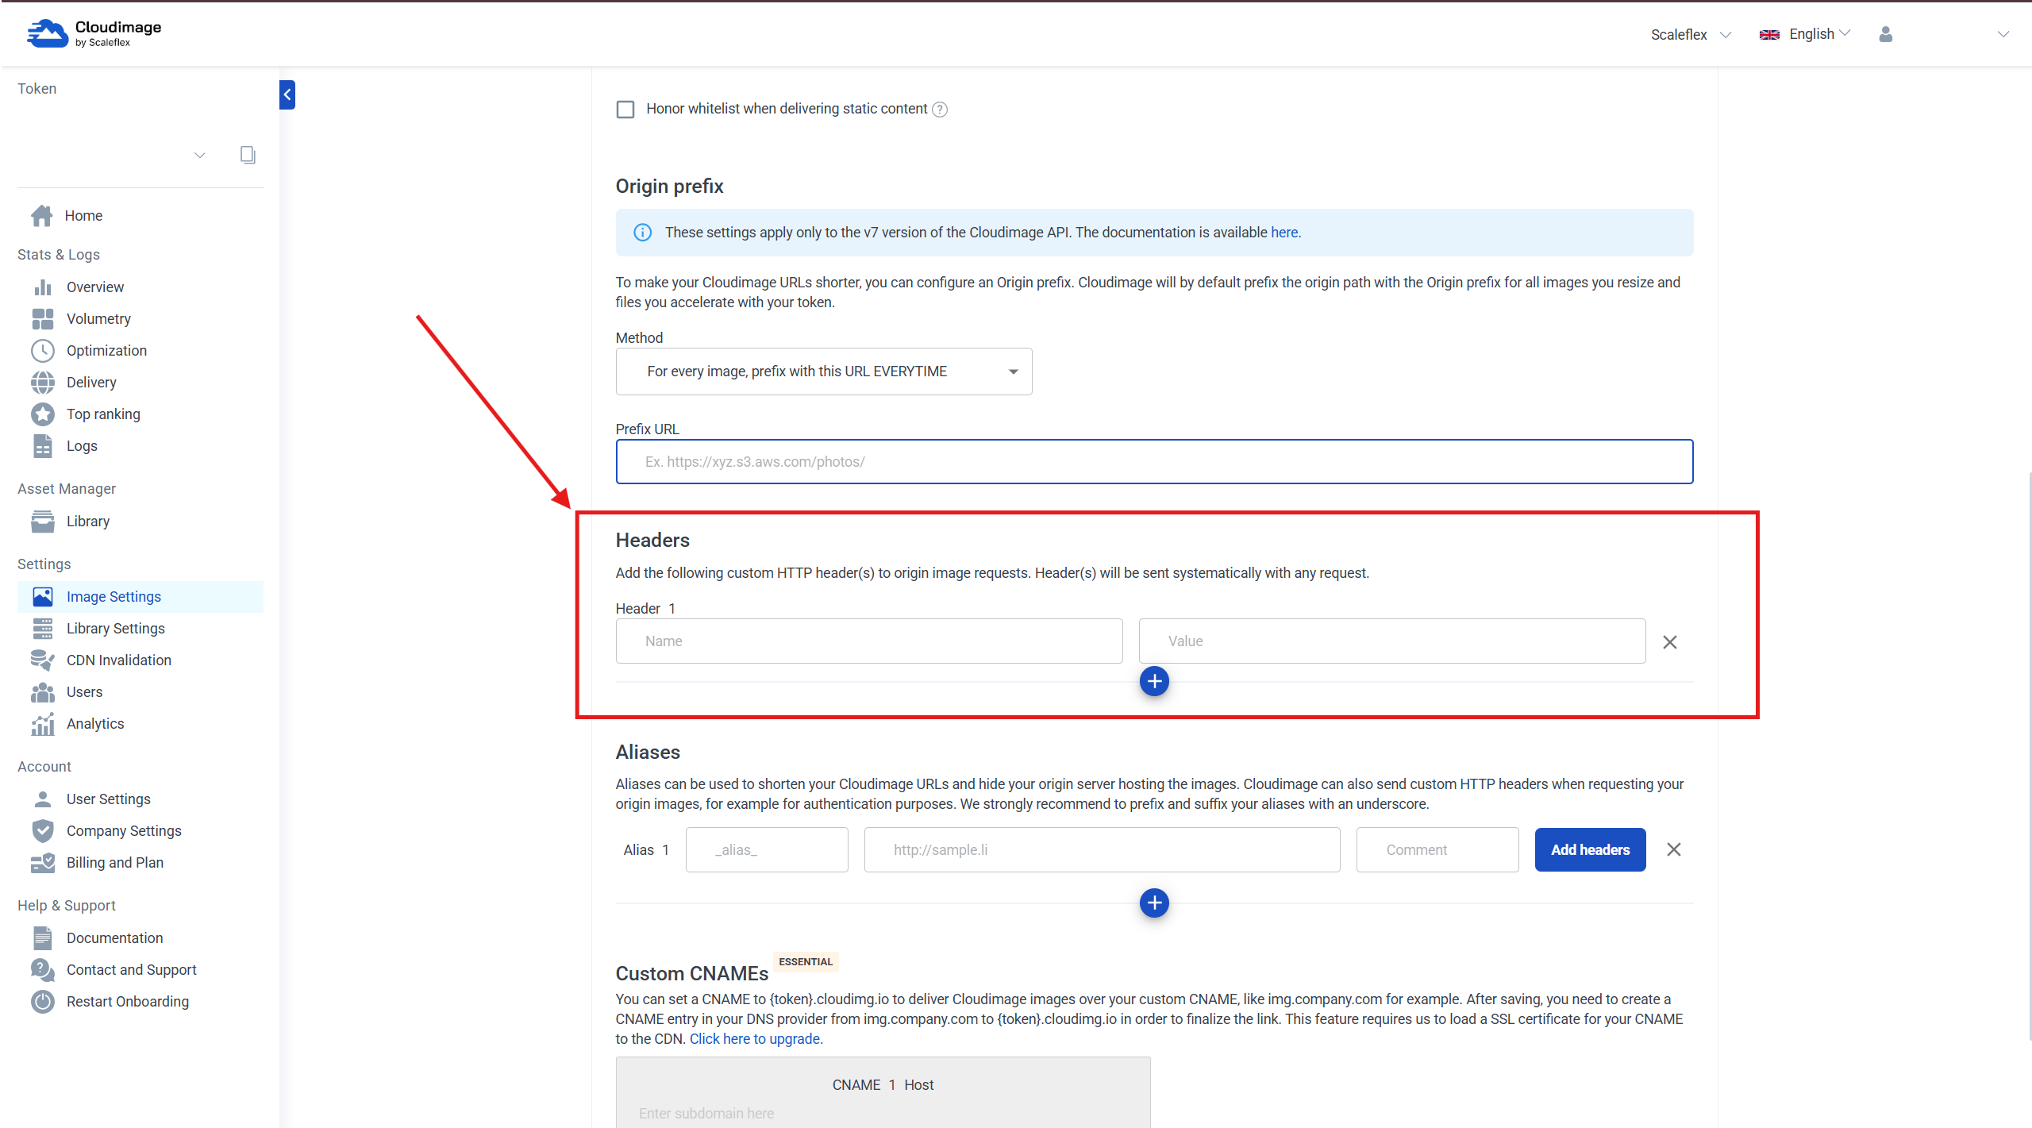Click the help icon beside Honor whitelist
Viewport: 2032px width, 1128px height.
click(940, 110)
